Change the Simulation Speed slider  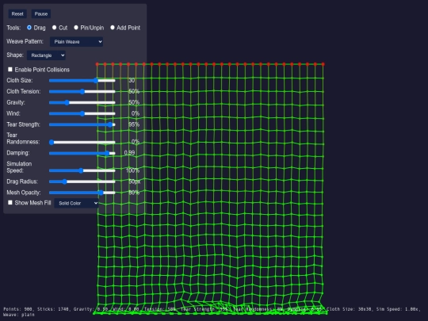click(x=82, y=170)
